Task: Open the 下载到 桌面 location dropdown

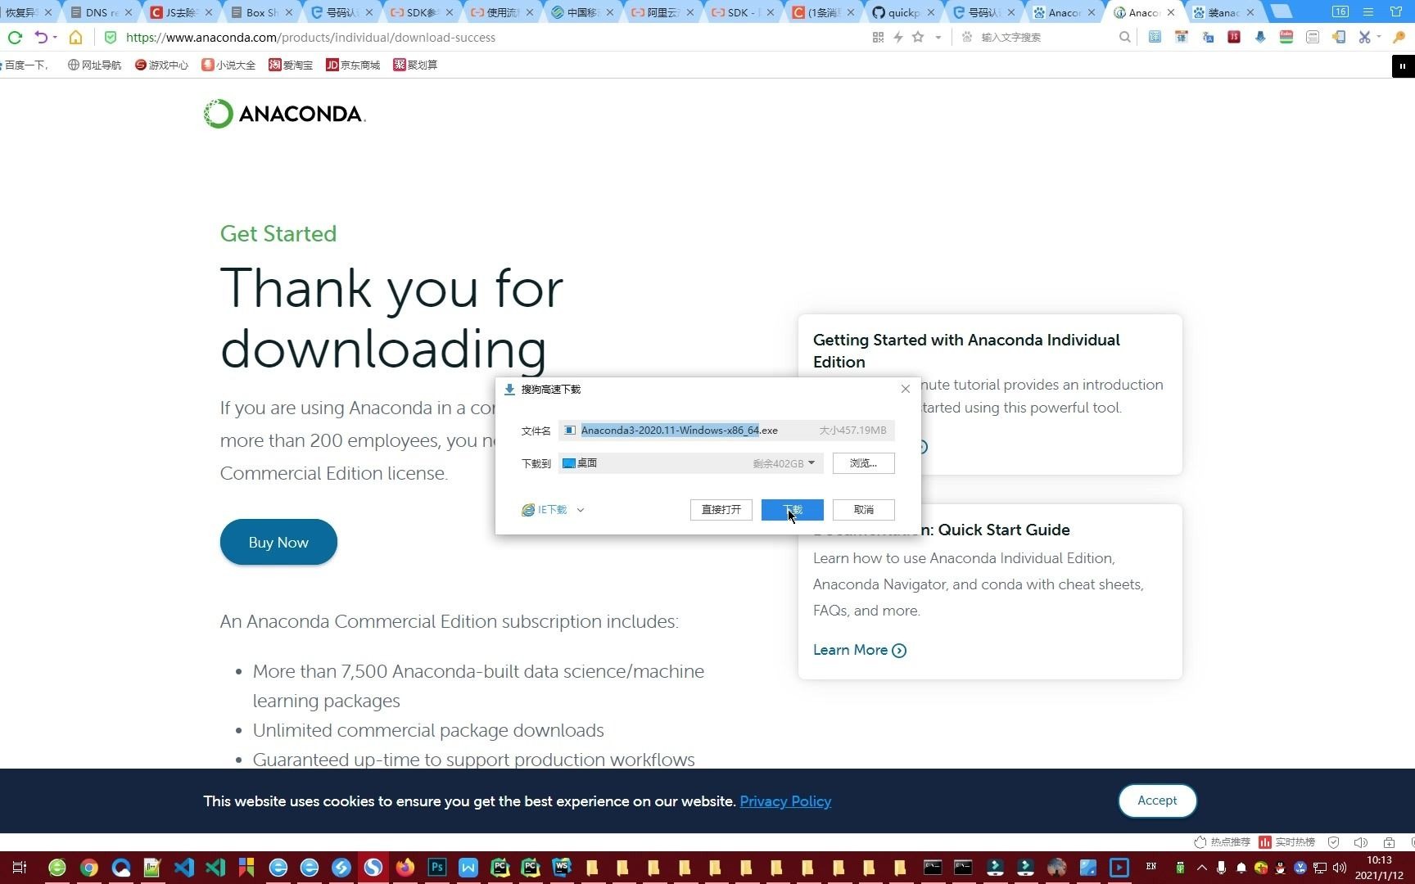Action: [x=690, y=463]
